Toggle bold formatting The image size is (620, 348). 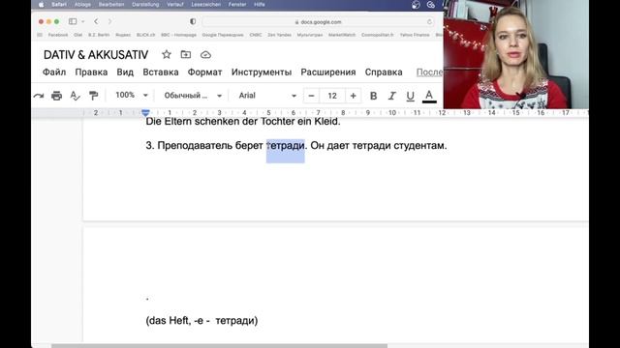tap(373, 96)
